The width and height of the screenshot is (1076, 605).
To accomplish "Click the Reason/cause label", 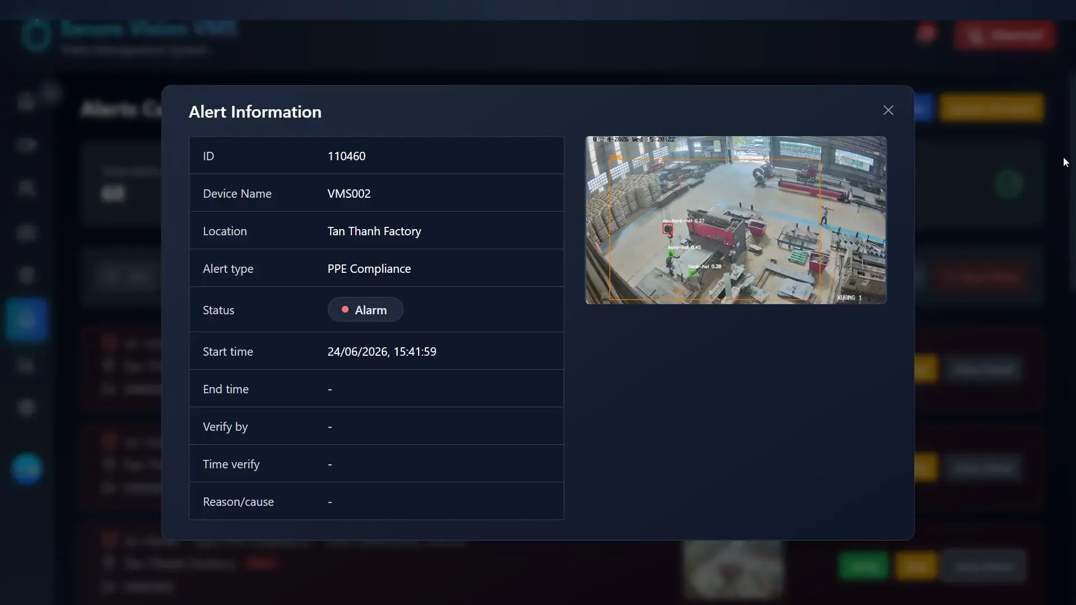I will tap(238, 502).
